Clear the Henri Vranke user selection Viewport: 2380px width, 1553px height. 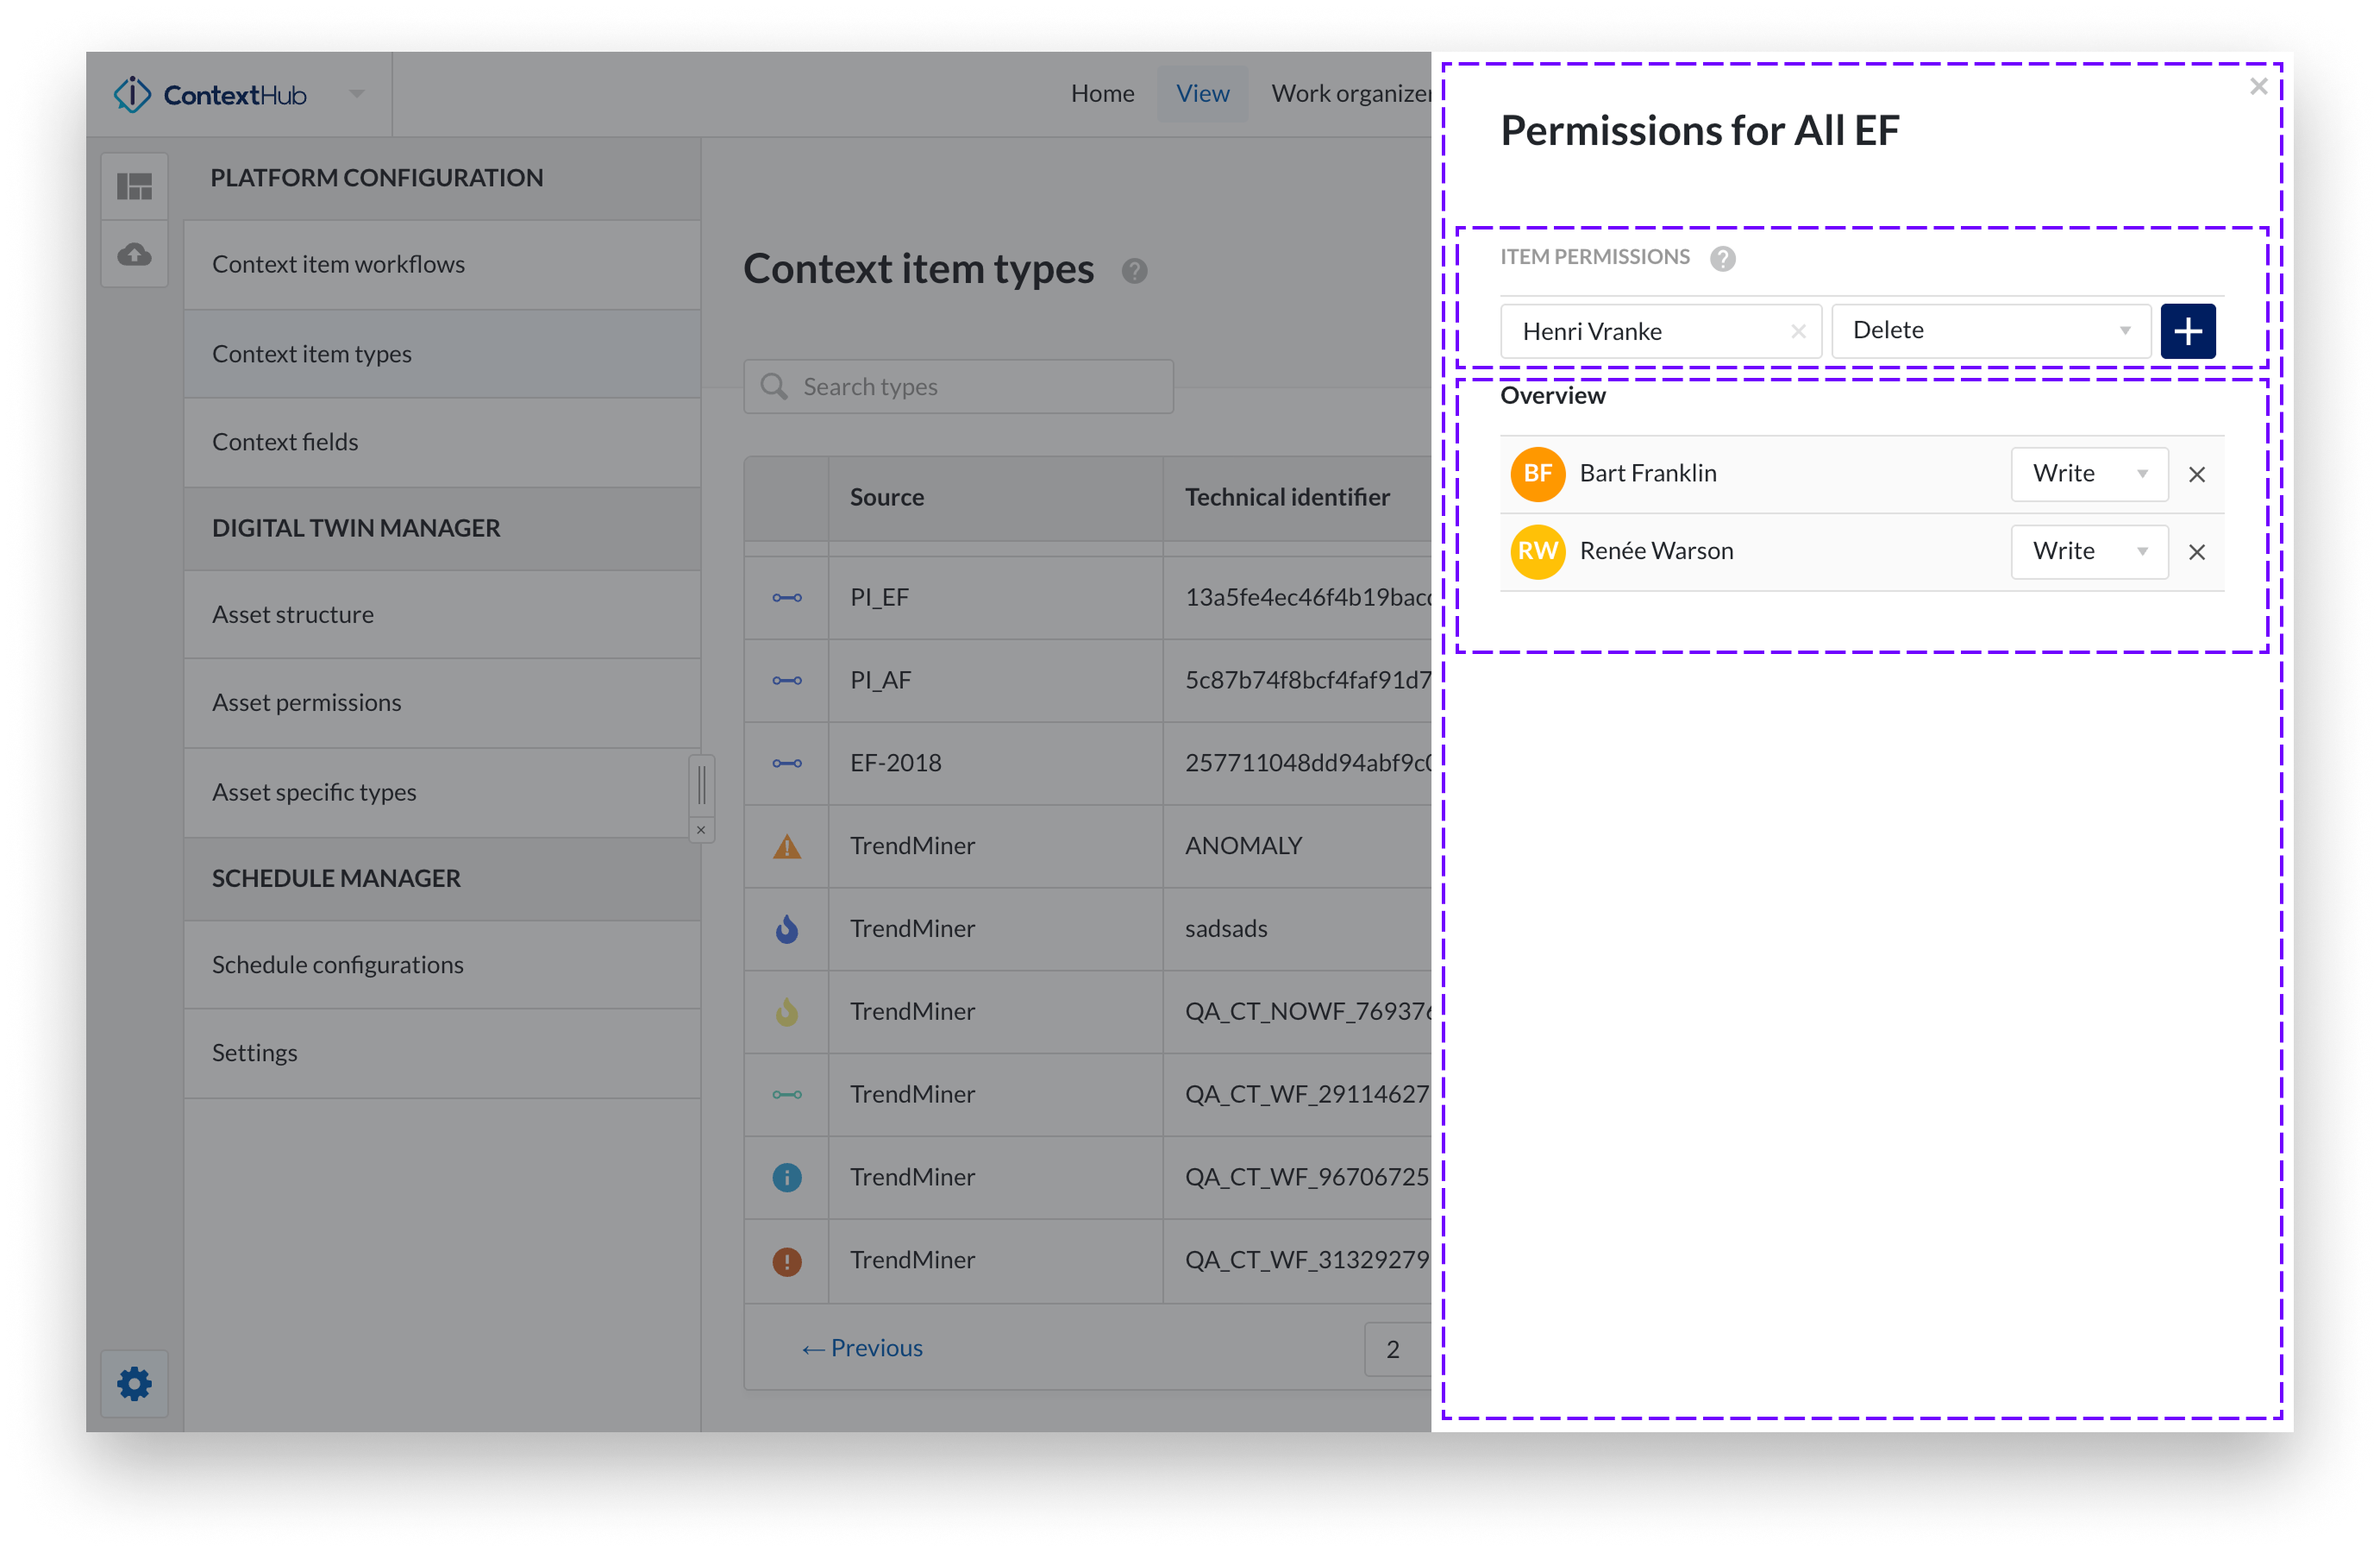tap(1797, 331)
